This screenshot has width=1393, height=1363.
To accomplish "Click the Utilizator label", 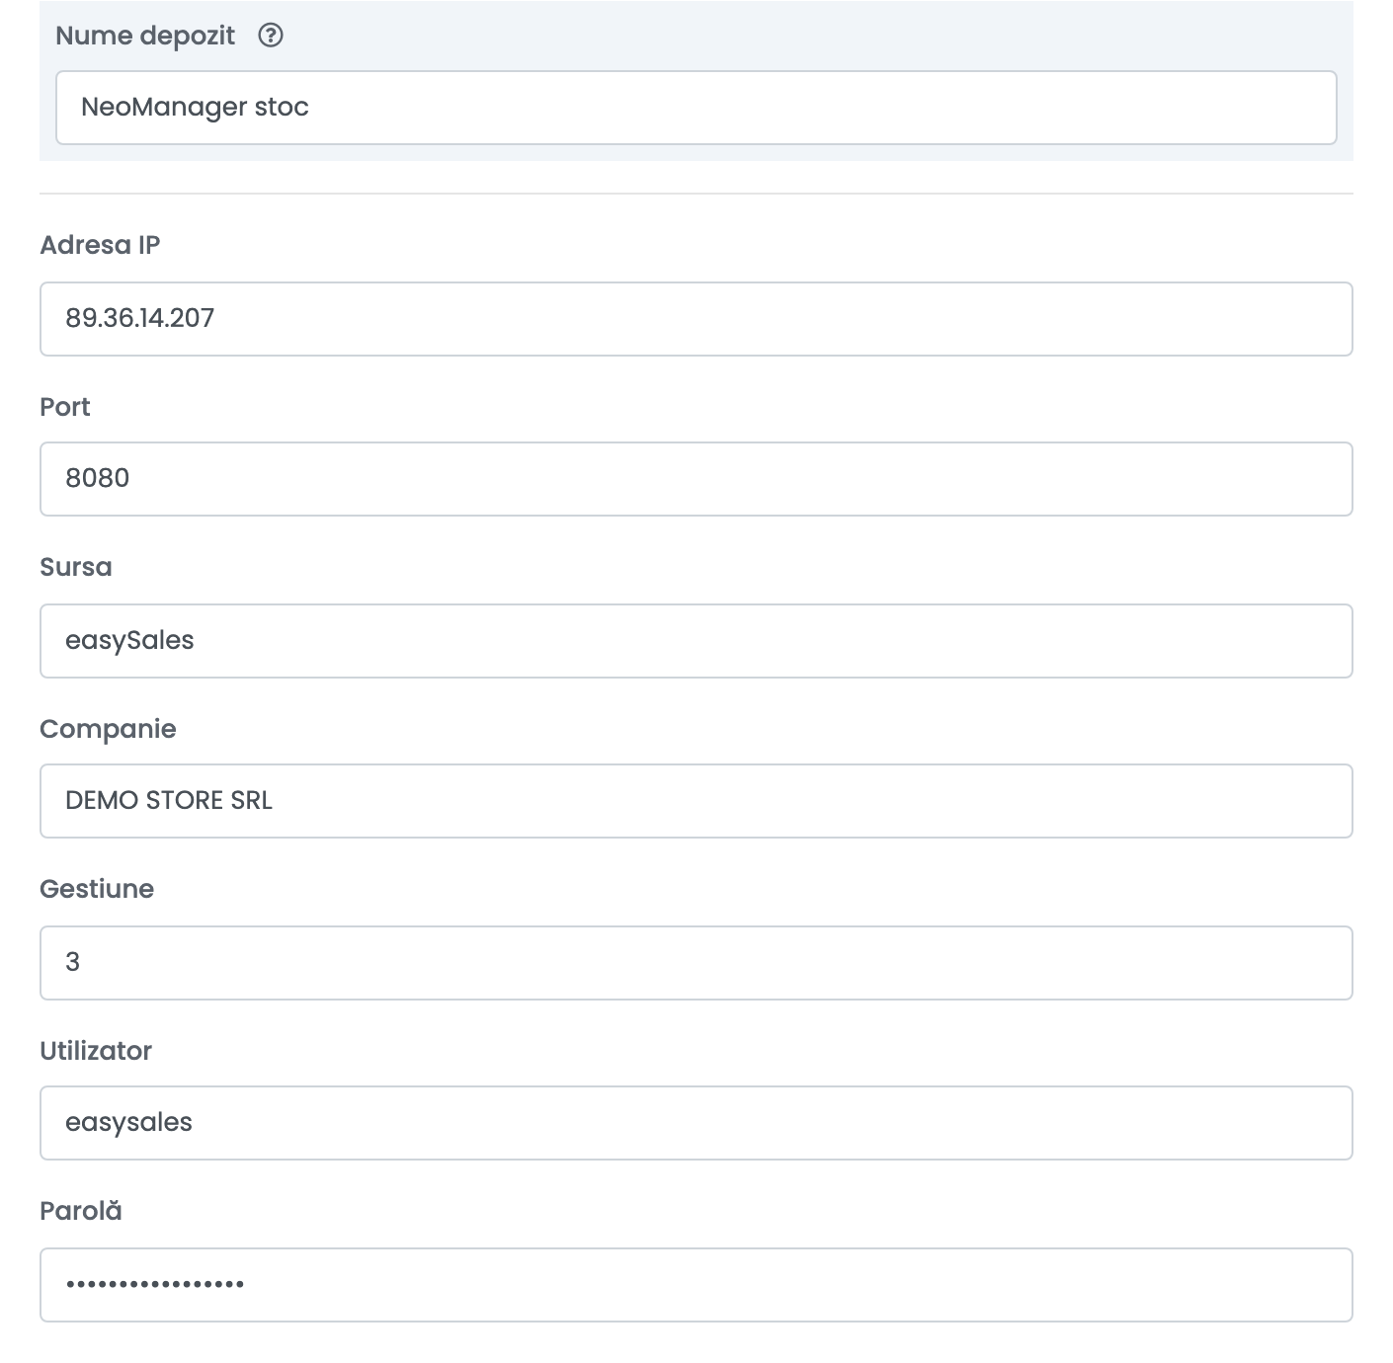I will click(96, 1051).
